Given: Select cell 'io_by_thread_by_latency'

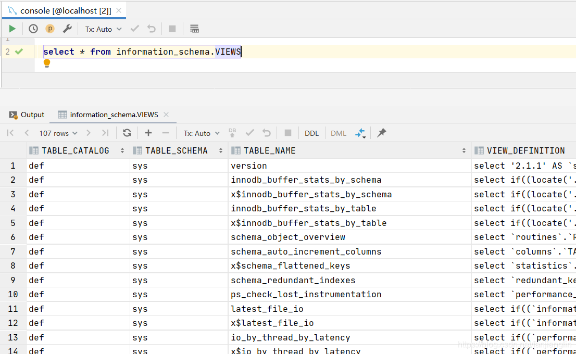Looking at the screenshot, I should pos(349,337).
